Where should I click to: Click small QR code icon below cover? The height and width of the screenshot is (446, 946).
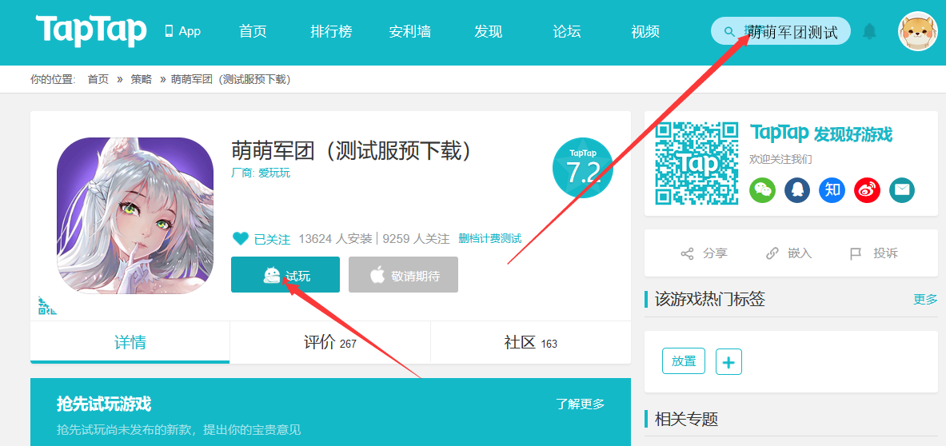[47, 305]
